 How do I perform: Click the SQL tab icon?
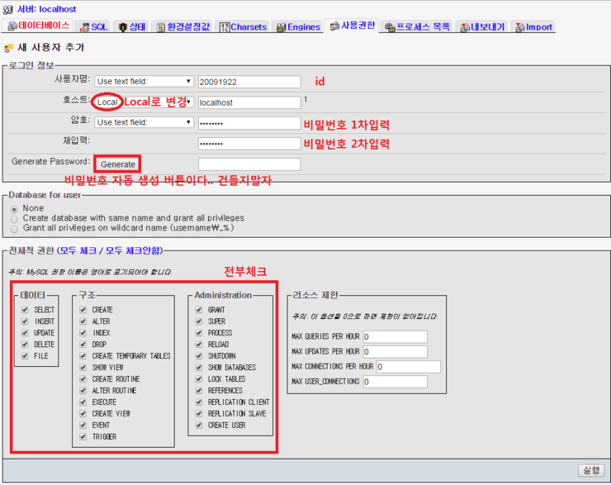tap(84, 27)
